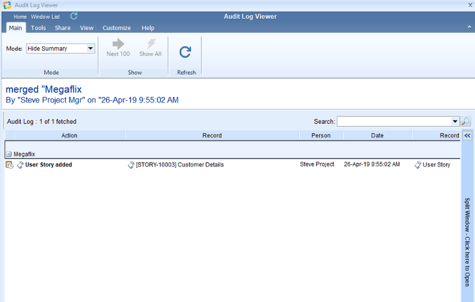Click the audit entry icon on User Story added row
The width and height of the screenshot is (475, 302).
(9, 164)
